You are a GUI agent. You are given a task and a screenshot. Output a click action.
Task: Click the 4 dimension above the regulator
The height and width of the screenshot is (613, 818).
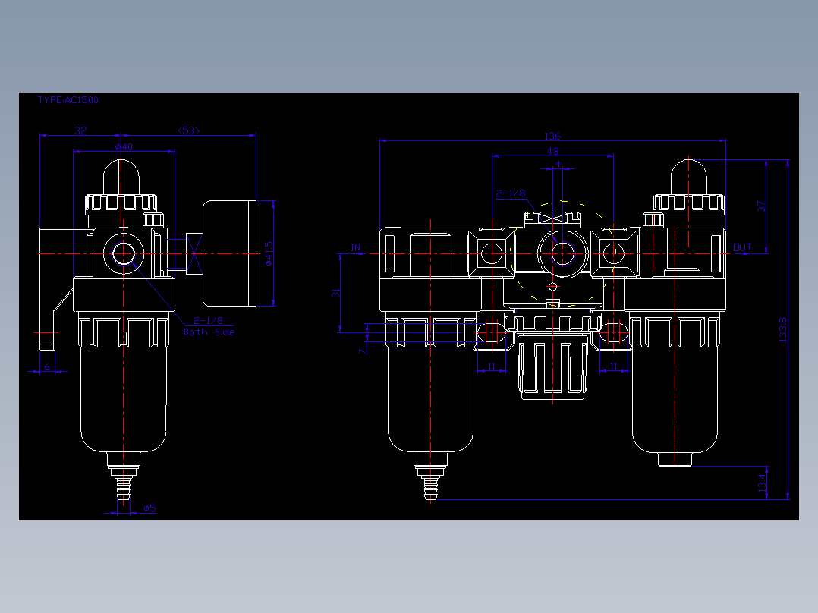558,165
